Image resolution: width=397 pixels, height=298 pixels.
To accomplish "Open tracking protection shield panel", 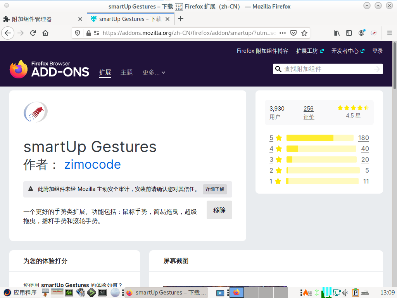I will tap(78, 33).
